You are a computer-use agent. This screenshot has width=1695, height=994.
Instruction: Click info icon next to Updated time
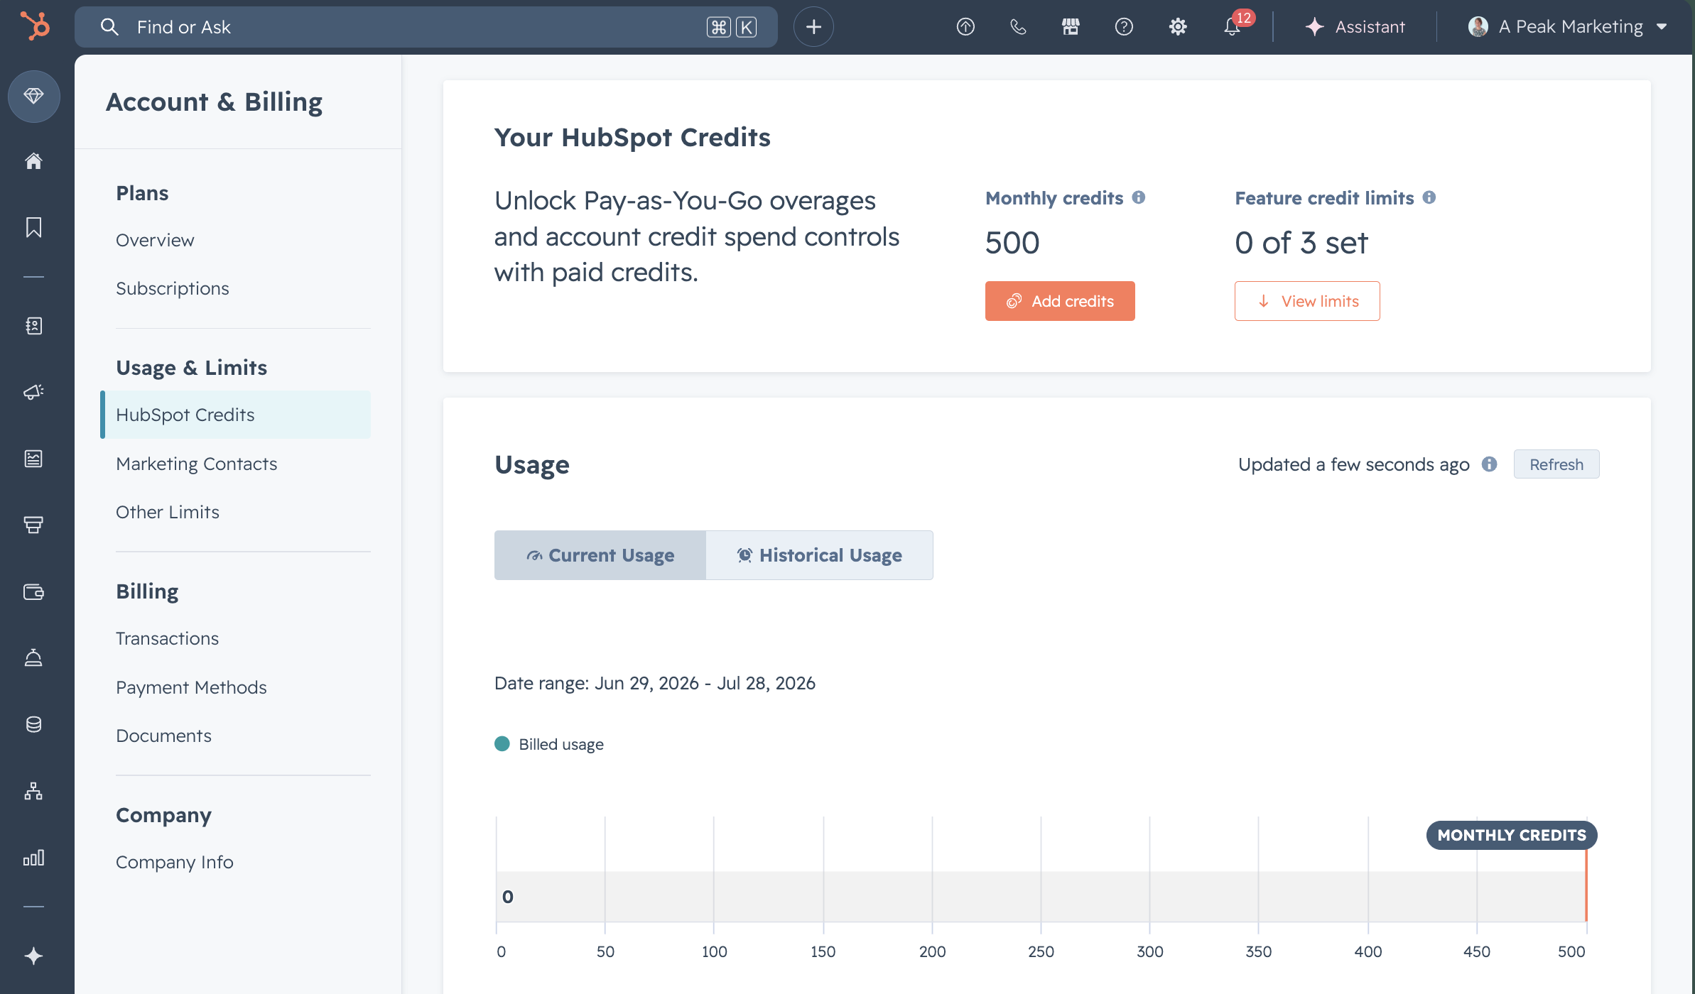pos(1489,464)
